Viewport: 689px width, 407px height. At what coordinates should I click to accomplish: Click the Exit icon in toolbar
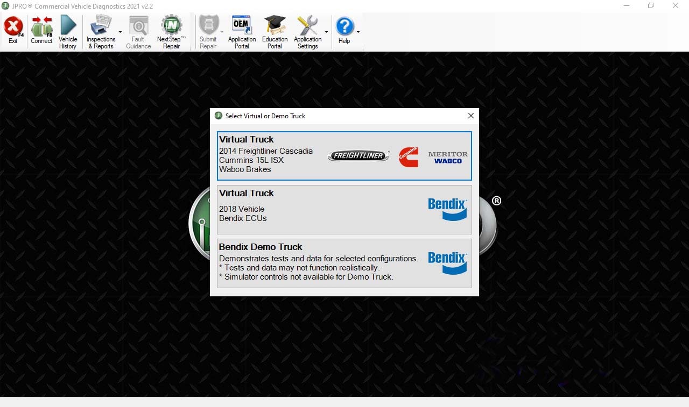pos(13,30)
